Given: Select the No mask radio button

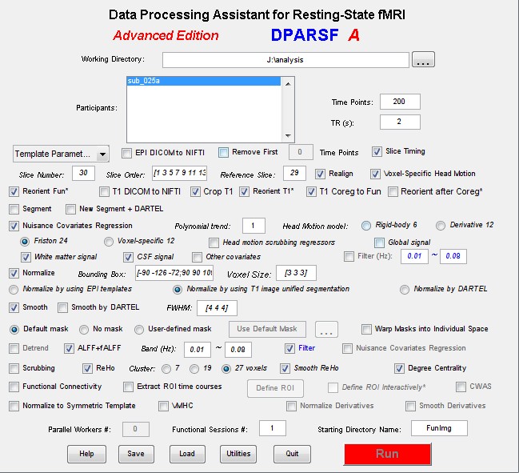Looking at the screenshot, I should pos(84,330).
